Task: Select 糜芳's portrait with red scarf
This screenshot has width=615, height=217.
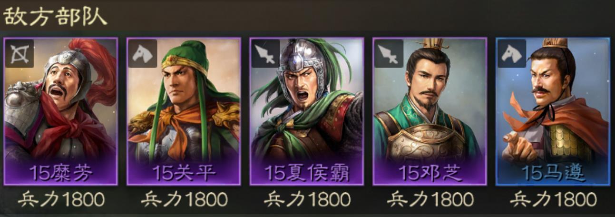Action: pyautogui.click(x=60, y=111)
